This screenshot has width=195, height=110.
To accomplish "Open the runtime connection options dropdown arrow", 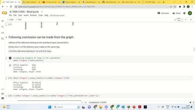I will click(186, 20).
